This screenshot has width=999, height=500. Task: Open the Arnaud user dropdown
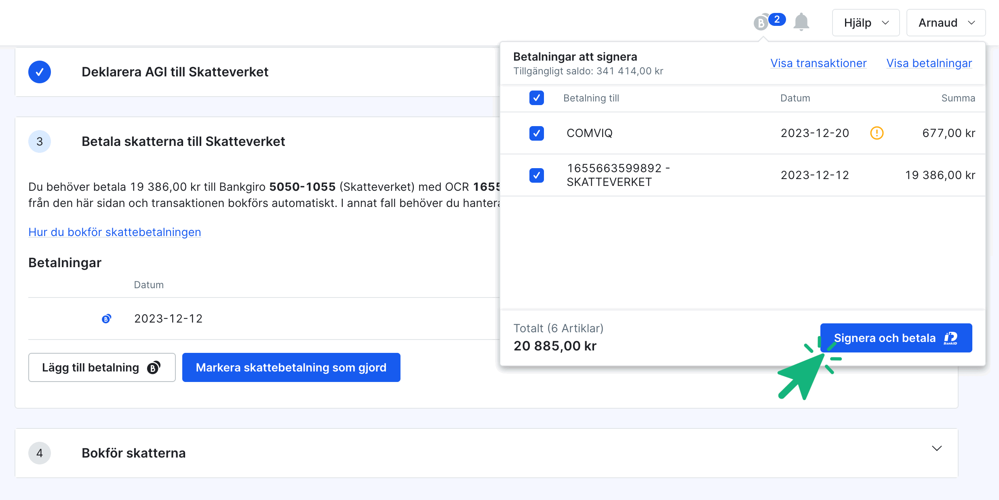[946, 23]
